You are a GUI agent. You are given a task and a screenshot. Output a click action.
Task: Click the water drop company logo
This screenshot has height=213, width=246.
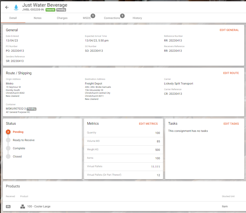(16, 7)
